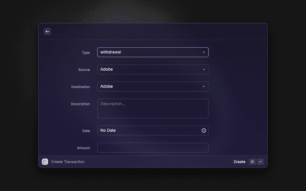Screen dimensions: 306x191
Task: Click the Return key shortcut icon
Action: pyautogui.click(x=260, y=162)
